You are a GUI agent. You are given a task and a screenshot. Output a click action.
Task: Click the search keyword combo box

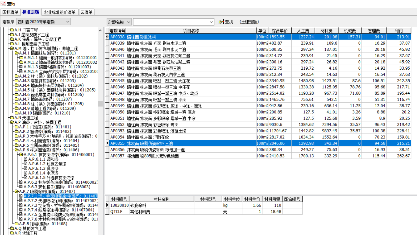pos(173,22)
